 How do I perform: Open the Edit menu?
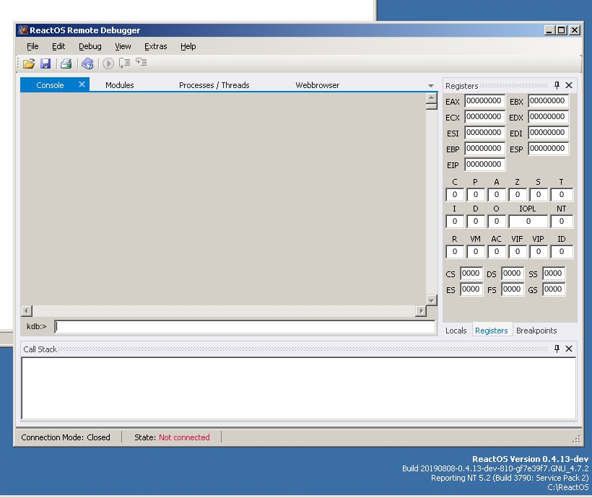pyautogui.click(x=58, y=46)
